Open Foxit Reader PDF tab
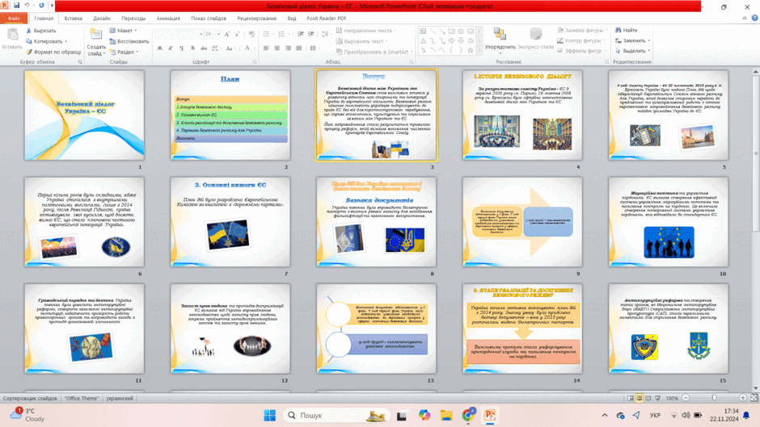760x427 pixels. tap(326, 19)
